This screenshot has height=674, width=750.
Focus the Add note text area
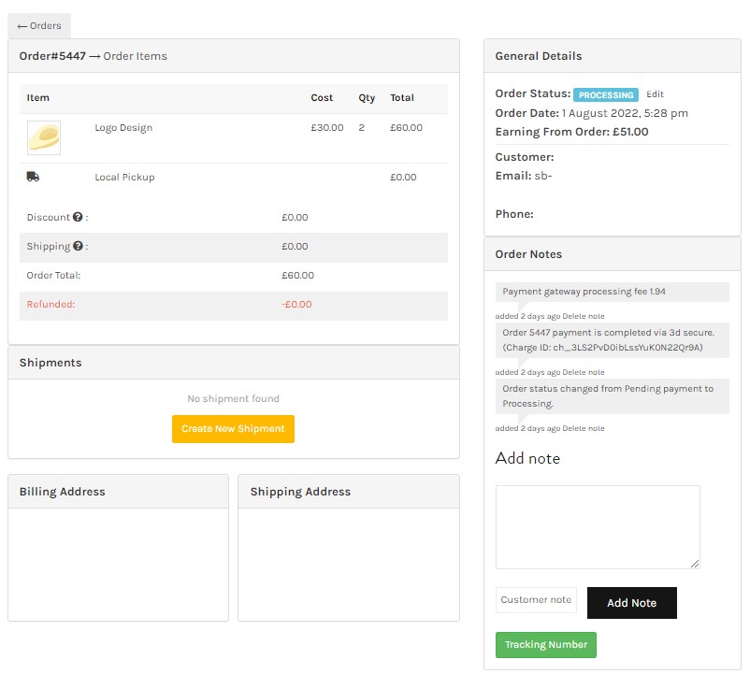pos(597,526)
